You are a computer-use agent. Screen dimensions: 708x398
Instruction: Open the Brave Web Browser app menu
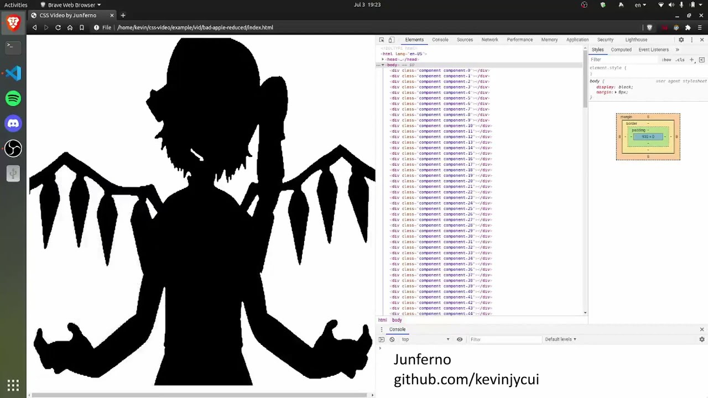tap(70, 4)
